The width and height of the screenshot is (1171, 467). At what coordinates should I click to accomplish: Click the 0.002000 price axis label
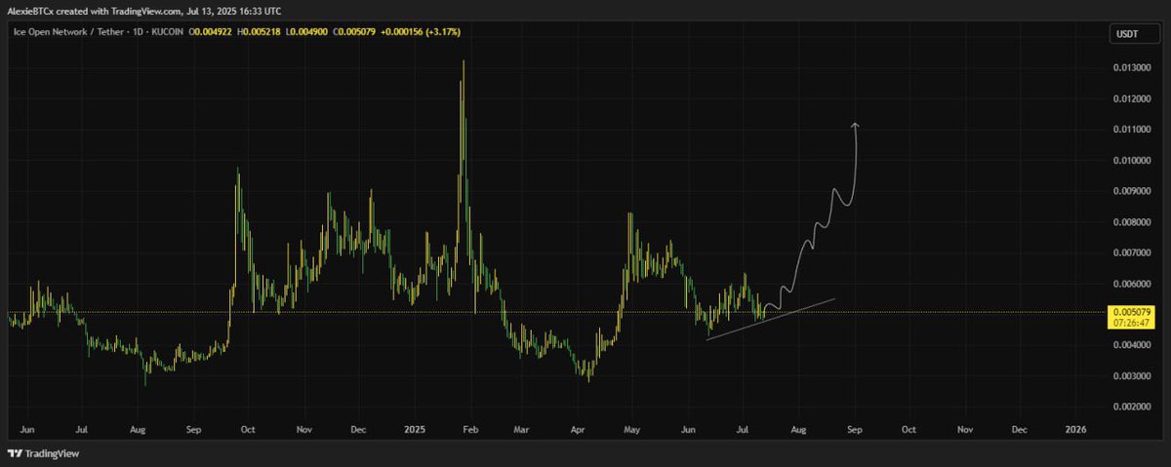pos(1130,407)
